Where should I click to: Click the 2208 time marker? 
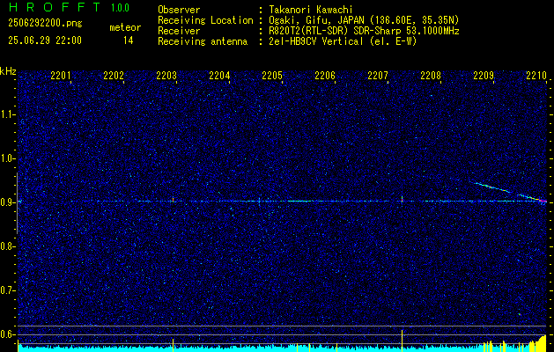click(x=431, y=75)
